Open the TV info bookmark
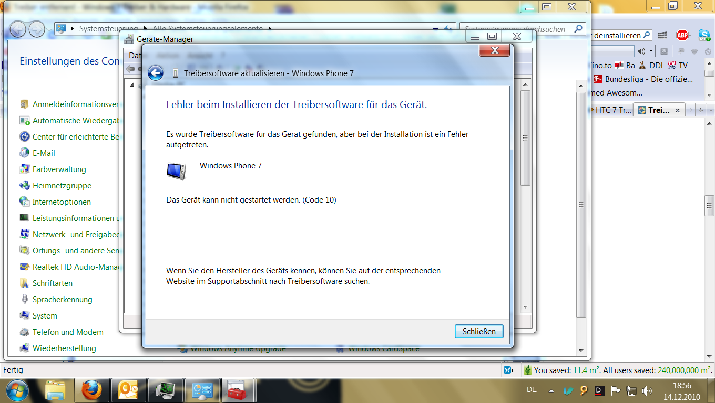Image resolution: width=715 pixels, height=403 pixels. (x=677, y=66)
